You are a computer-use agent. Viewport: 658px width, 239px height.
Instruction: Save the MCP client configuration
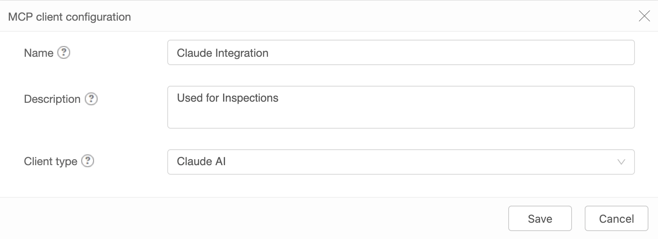pos(540,218)
